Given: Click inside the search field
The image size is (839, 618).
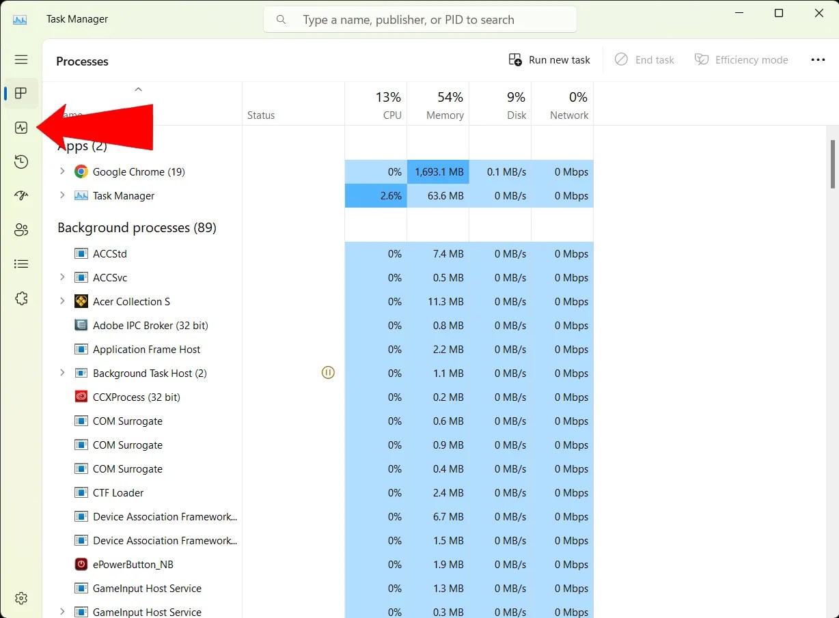Looking at the screenshot, I should [419, 19].
